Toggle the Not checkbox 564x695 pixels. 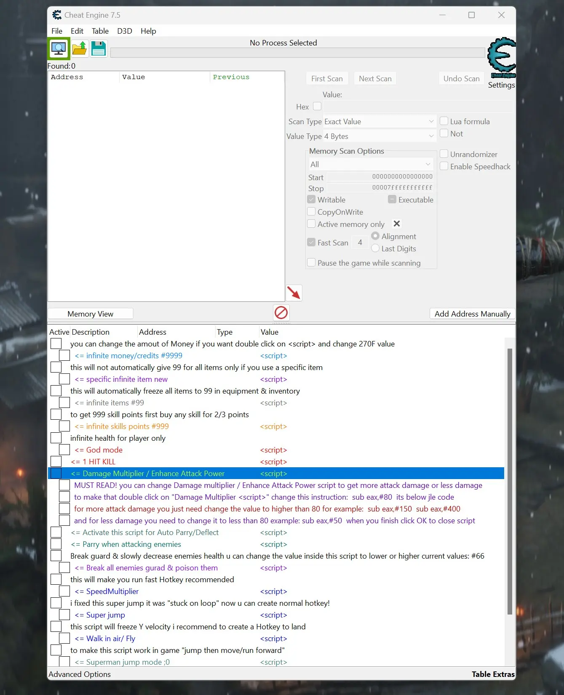(x=444, y=133)
